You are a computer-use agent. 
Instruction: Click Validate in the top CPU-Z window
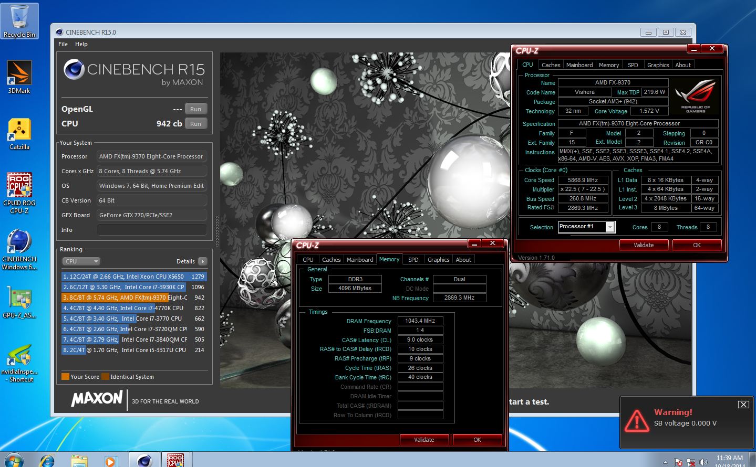tap(644, 245)
